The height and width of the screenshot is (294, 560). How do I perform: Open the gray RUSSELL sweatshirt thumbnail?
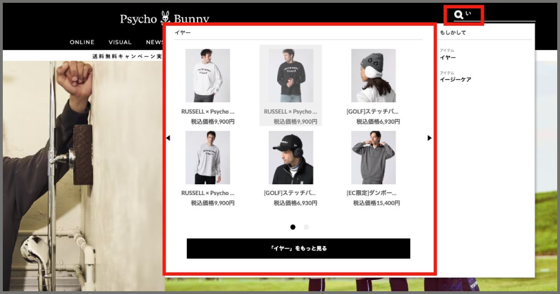(208, 158)
